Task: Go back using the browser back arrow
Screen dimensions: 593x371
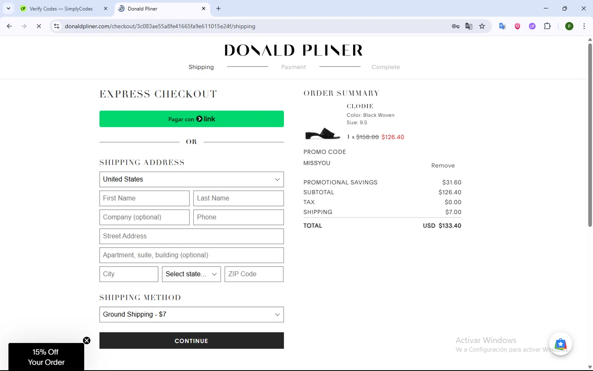Action: tap(9, 26)
